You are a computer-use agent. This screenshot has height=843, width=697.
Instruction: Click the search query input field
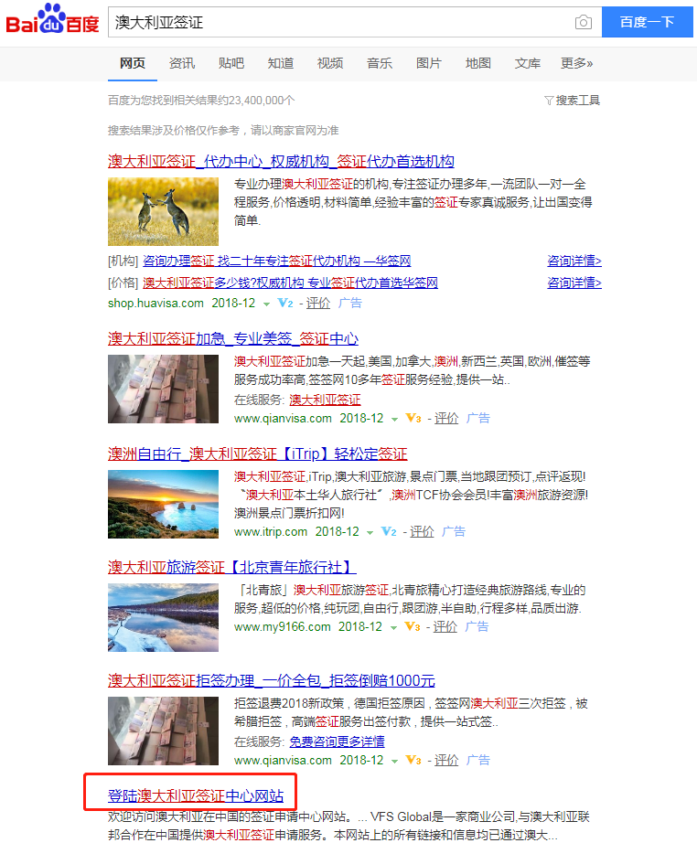coord(341,22)
